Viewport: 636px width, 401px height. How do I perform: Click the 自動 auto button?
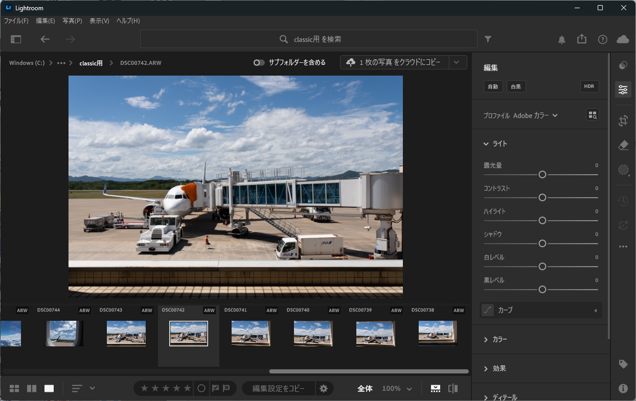click(x=493, y=86)
